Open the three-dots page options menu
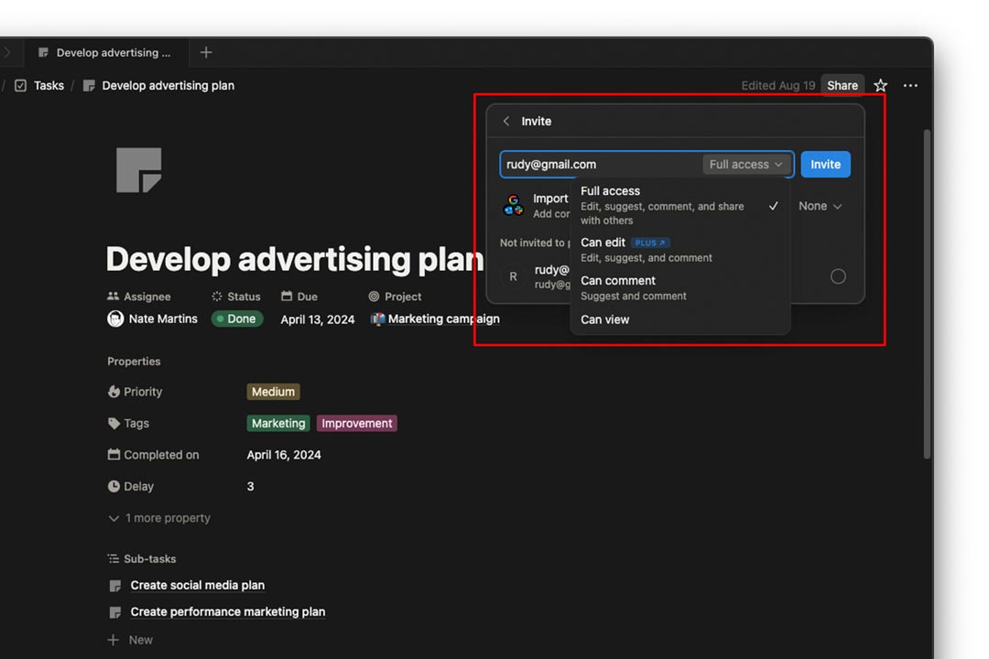The image size is (989, 659). (910, 85)
